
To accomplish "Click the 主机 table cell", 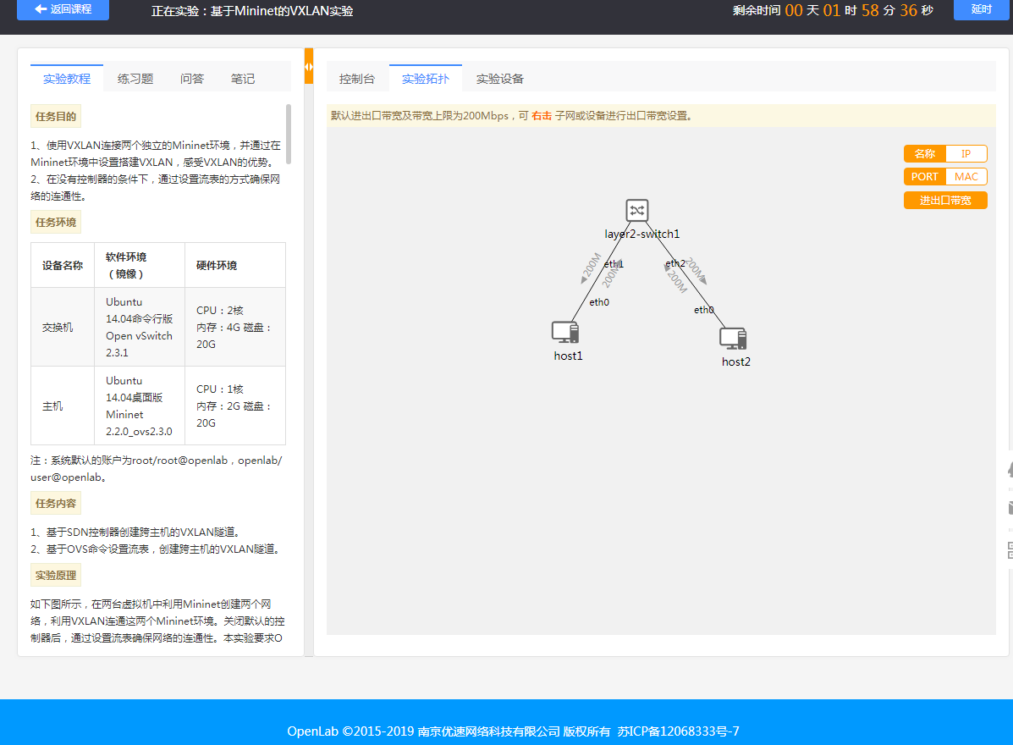I will pyautogui.click(x=63, y=406).
